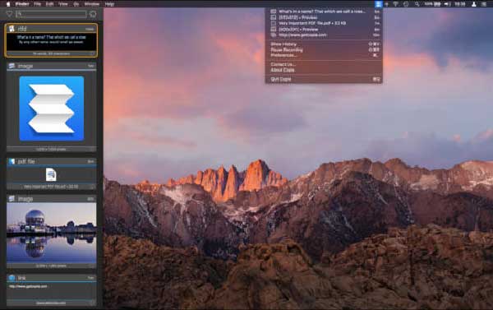Image resolution: width=493 pixels, height=310 pixels.
Task: Click the menu bar clock
Action: 460,4
